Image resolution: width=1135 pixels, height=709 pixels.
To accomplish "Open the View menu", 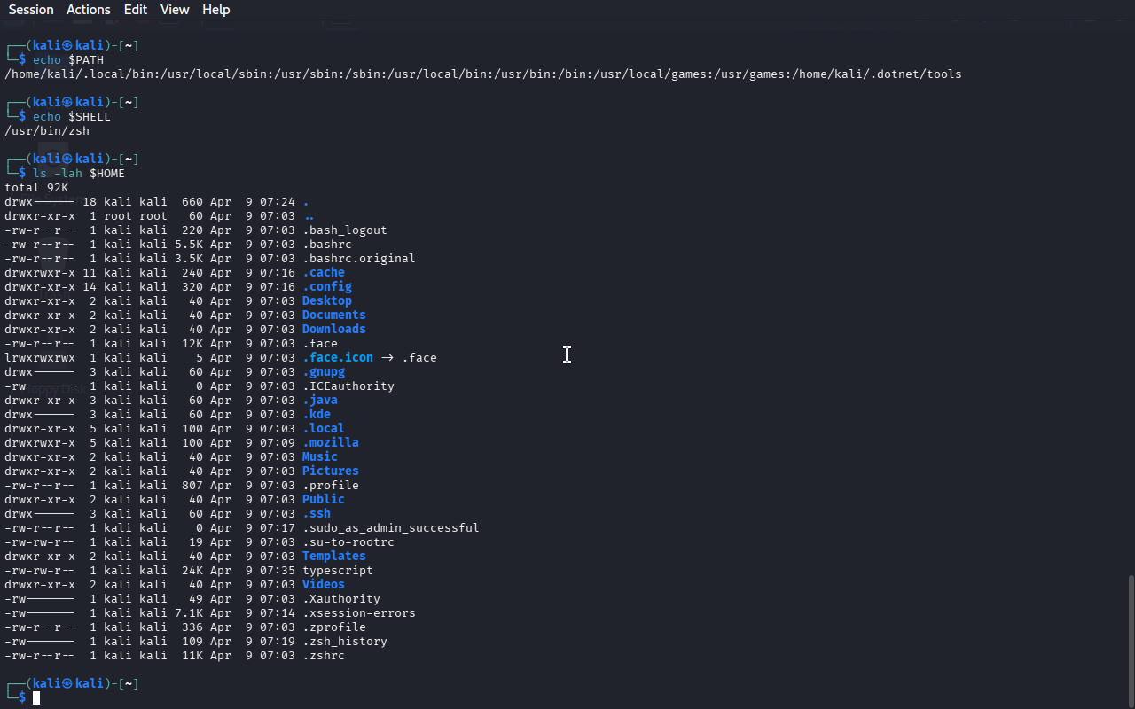I will 175,10.
